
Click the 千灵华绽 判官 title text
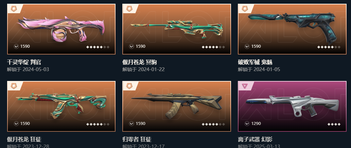(x=24, y=62)
